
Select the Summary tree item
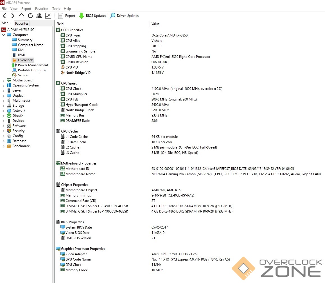(x=22, y=40)
